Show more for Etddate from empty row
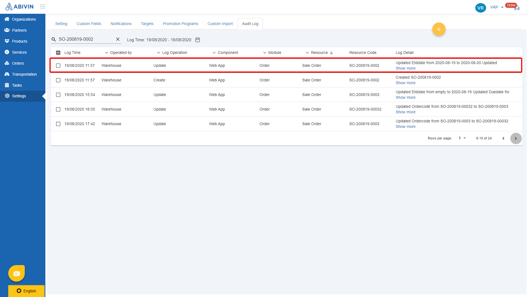The height and width of the screenshot is (297, 528). pos(405,98)
